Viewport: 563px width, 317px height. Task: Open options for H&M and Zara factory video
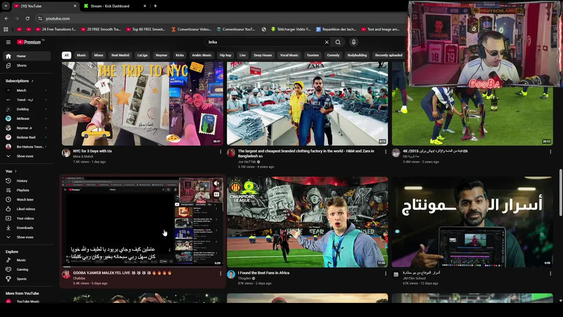coord(386,151)
